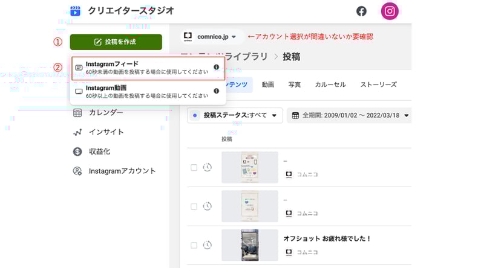Switch to the 写真 tab

295,85
